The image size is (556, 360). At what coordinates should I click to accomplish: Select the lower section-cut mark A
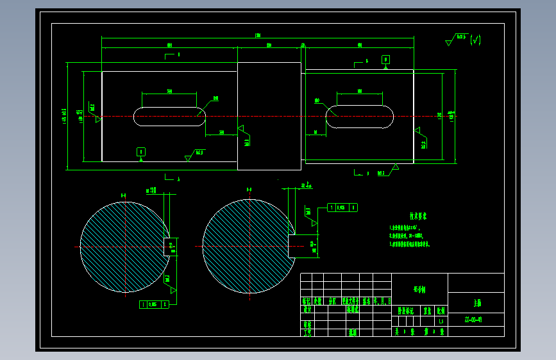172,178
